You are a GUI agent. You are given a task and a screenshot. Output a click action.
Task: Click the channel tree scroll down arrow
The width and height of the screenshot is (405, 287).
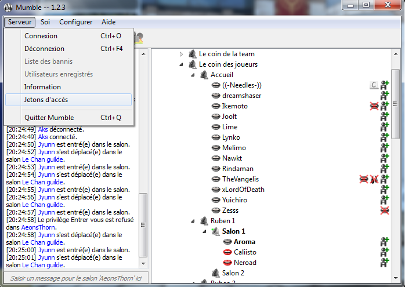396,278
